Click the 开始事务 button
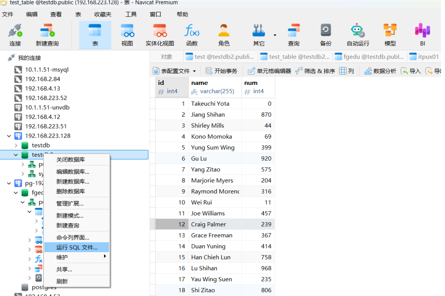 [x=221, y=71]
